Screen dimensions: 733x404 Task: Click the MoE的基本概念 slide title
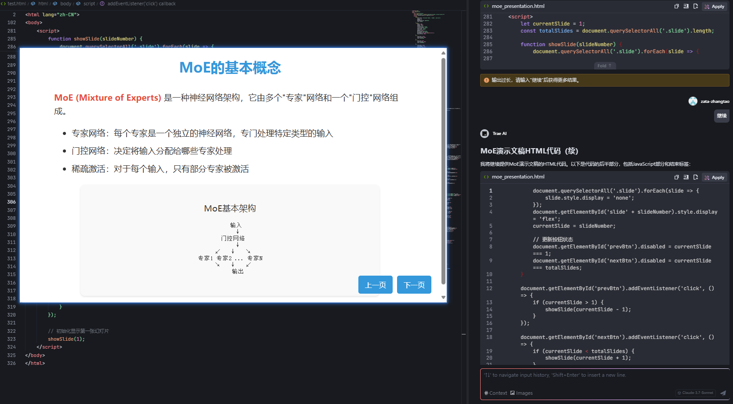pos(230,68)
